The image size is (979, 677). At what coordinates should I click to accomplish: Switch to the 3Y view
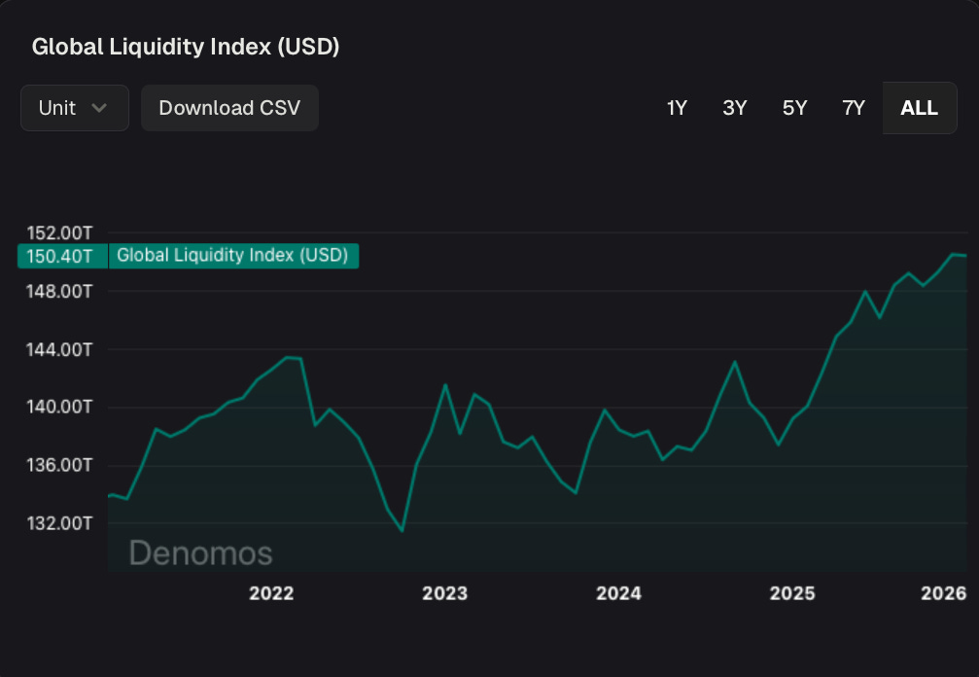pyautogui.click(x=735, y=108)
